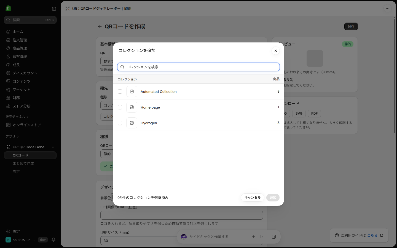The width and height of the screenshot is (397, 248).
Task: Click the Home page collection thumbnail
Action: coord(132,107)
